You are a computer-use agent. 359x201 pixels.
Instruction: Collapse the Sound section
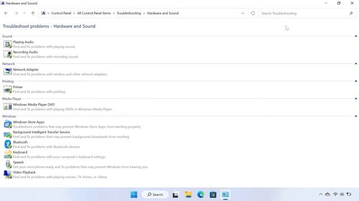356,36
